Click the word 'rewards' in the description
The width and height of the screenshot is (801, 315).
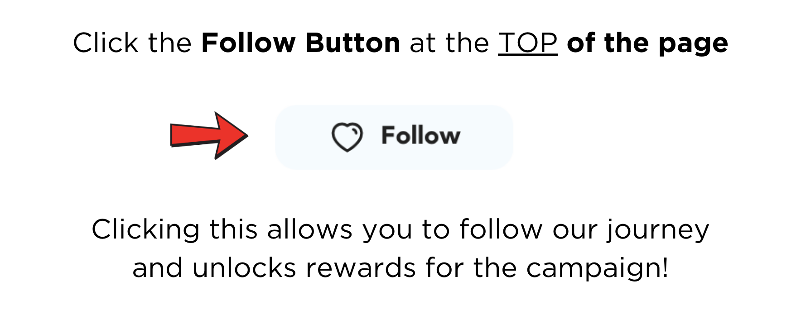click(361, 267)
